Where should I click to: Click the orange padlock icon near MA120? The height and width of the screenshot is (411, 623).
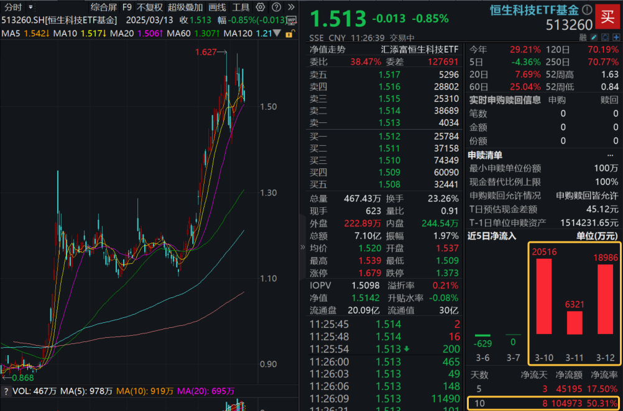[x=290, y=33]
